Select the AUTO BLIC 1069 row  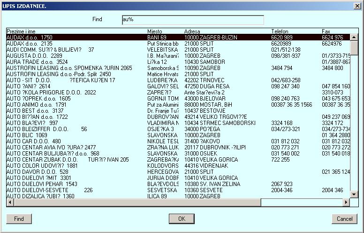click(178, 135)
